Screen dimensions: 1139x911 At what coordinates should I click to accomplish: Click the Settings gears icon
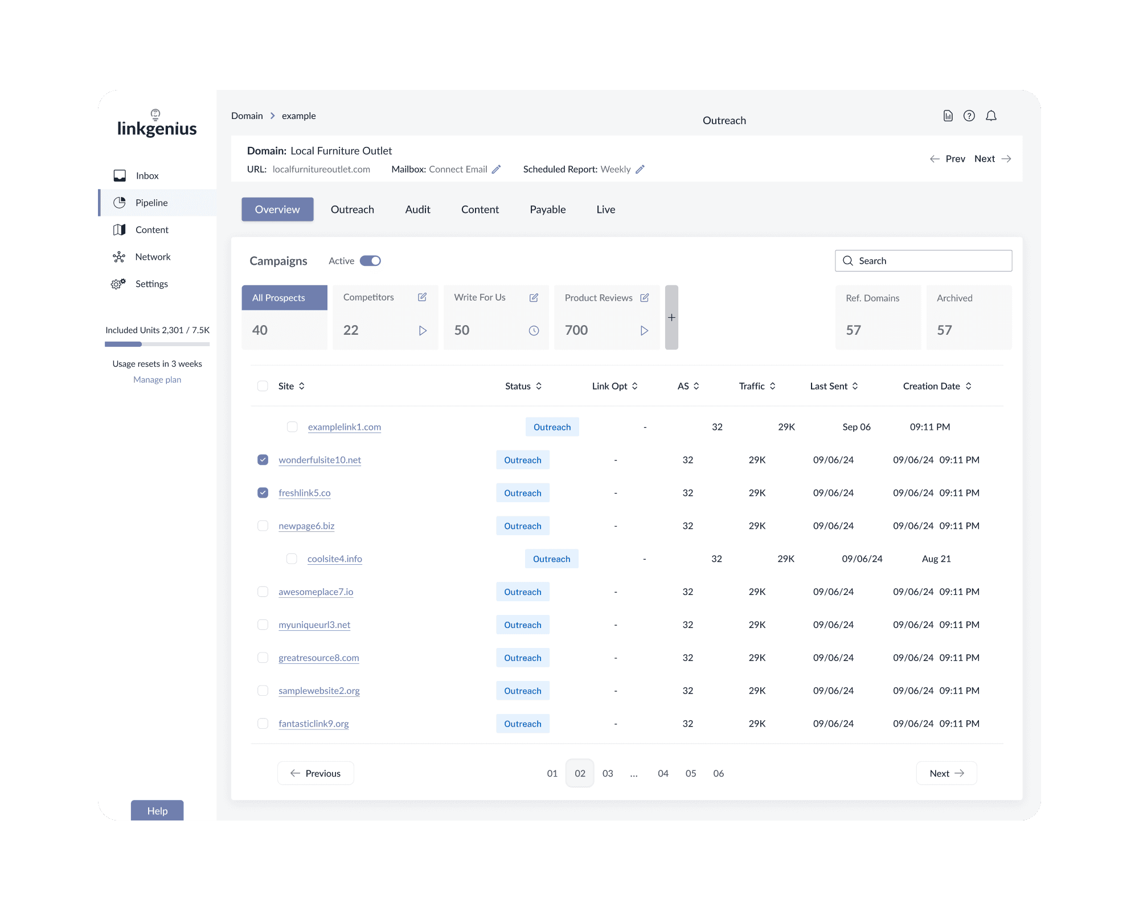[118, 284]
